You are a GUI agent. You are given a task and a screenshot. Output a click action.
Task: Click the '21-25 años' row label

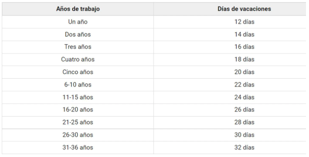(78, 122)
